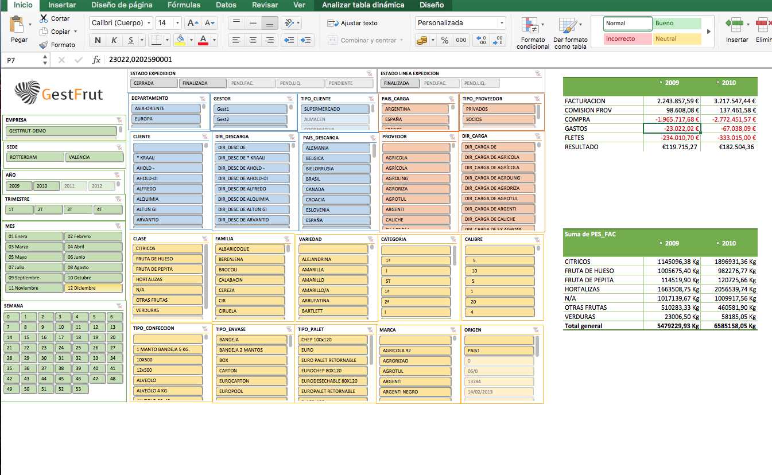Image resolution: width=772 pixels, height=475 pixels.
Task: Toggle bold N formatting
Action: (98, 40)
